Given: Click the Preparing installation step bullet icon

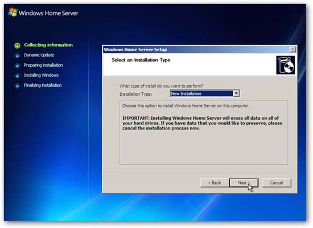Looking at the screenshot, I should pyautogui.click(x=18, y=66).
